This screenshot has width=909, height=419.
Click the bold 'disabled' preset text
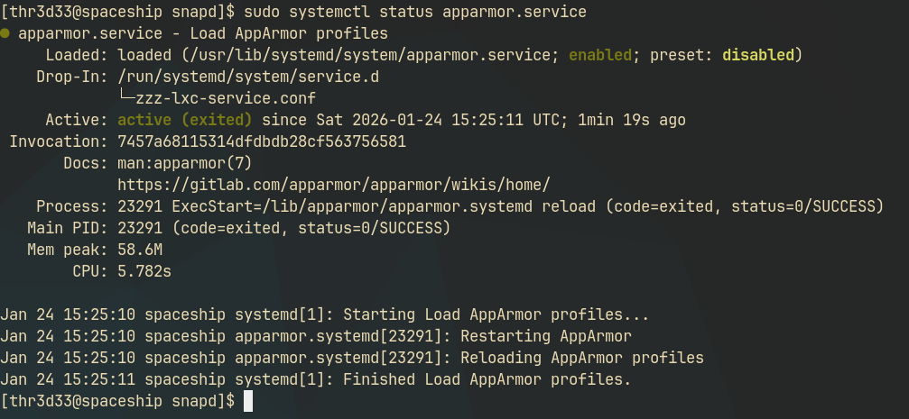pos(757,55)
